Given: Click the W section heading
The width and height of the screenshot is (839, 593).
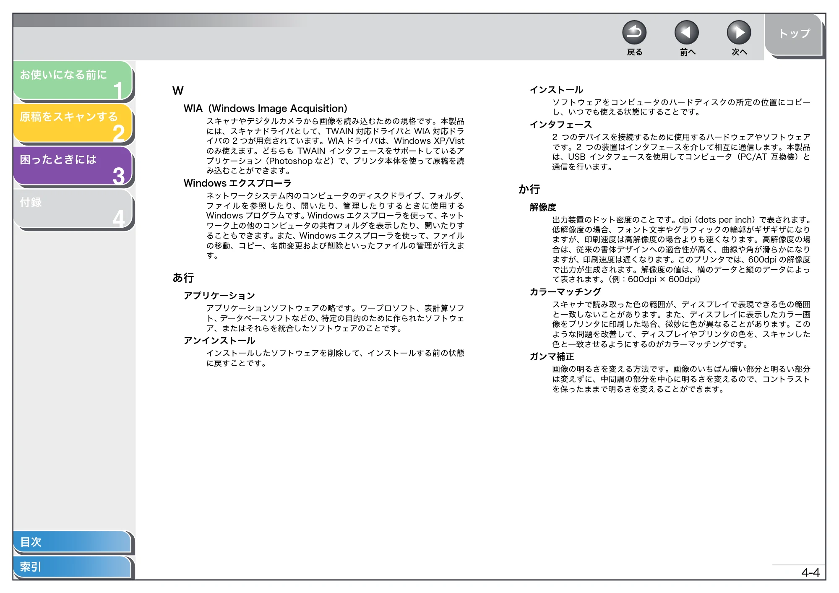Looking at the screenshot, I should tap(178, 91).
